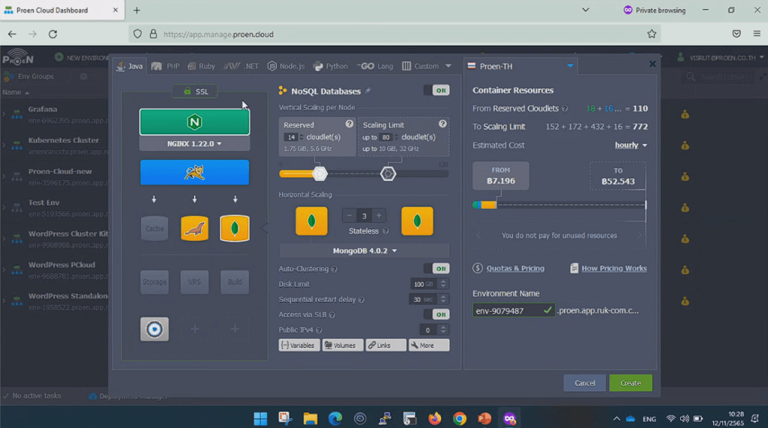Switch to the GO Lang tab
This screenshot has width=768, height=428.
[x=375, y=66]
